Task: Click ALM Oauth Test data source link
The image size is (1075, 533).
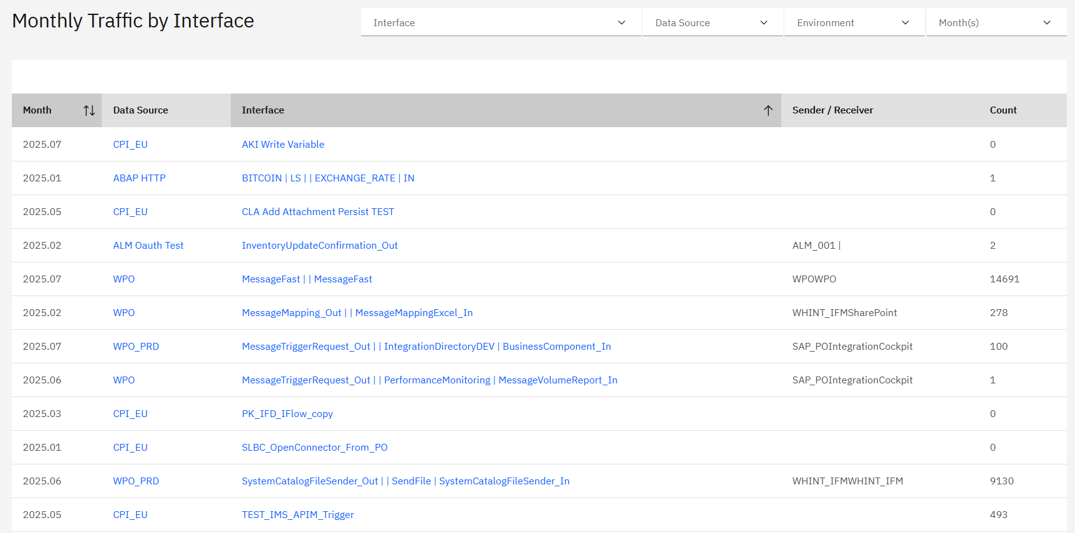Action: (148, 245)
